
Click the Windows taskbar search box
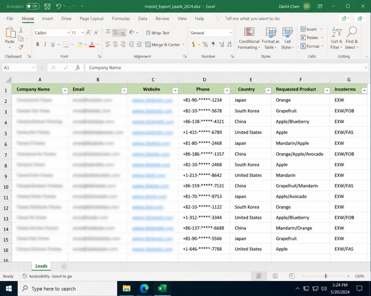click(x=67, y=288)
